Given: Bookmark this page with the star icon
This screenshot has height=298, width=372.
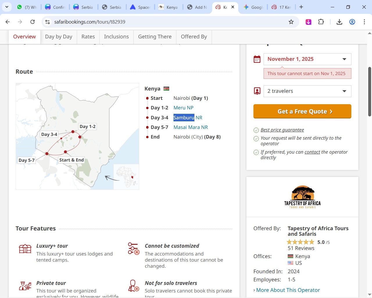Looking at the screenshot, I should click(x=291, y=22).
